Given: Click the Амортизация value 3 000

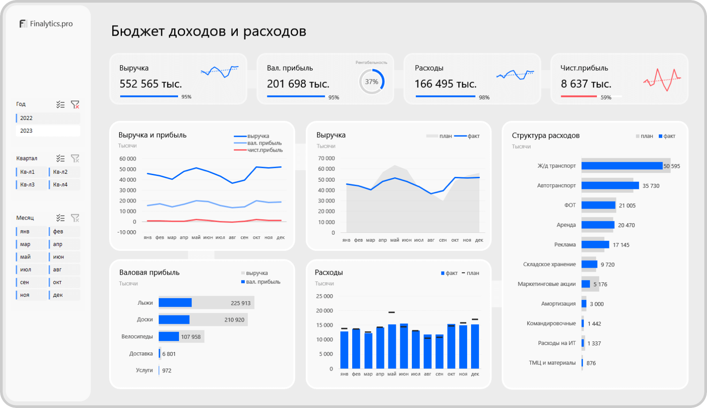Looking at the screenshot, I should tap(597, 304).
